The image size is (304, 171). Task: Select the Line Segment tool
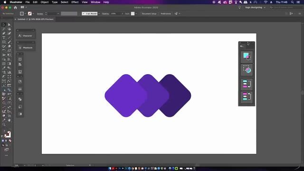[9, 38]
